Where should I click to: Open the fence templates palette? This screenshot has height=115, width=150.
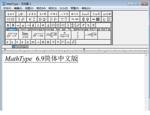(11, 19)
